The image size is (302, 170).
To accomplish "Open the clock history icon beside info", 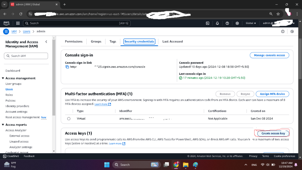I will pyautogui.click(x=292, y=31).
